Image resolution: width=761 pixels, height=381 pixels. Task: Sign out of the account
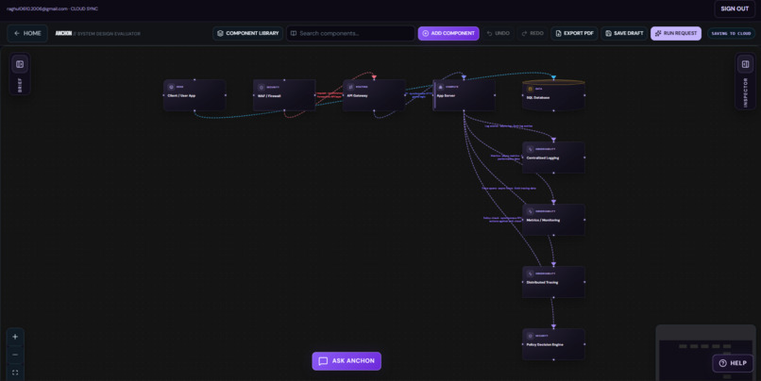(735, 8)
